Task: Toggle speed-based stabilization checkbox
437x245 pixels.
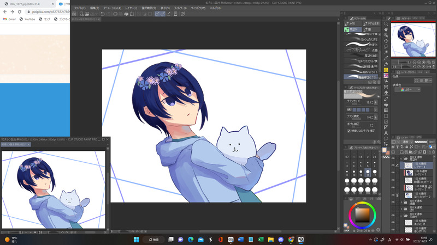Action: (x=349, y=131)
